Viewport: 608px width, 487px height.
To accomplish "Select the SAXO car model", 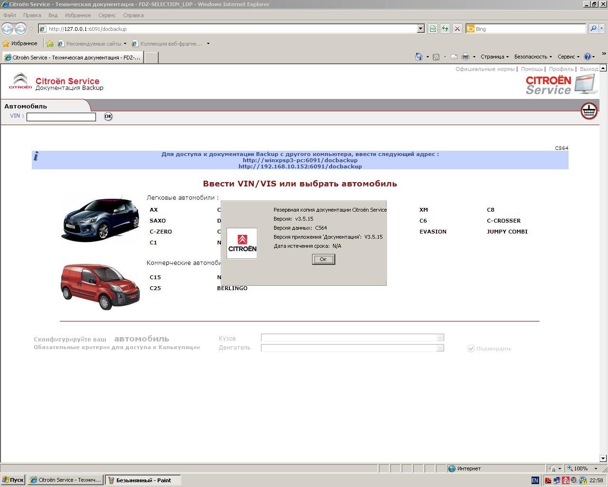I will coord(158,221).
